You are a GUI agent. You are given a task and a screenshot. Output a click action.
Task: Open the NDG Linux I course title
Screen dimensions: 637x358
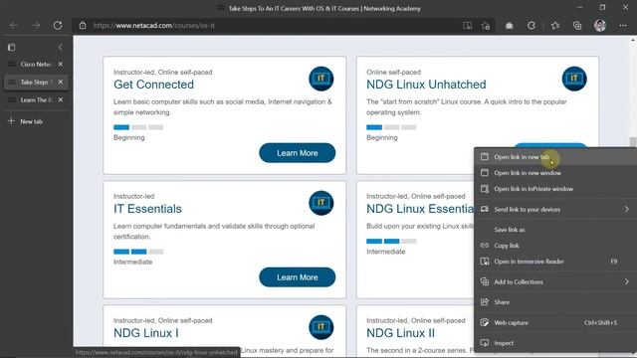146,333
